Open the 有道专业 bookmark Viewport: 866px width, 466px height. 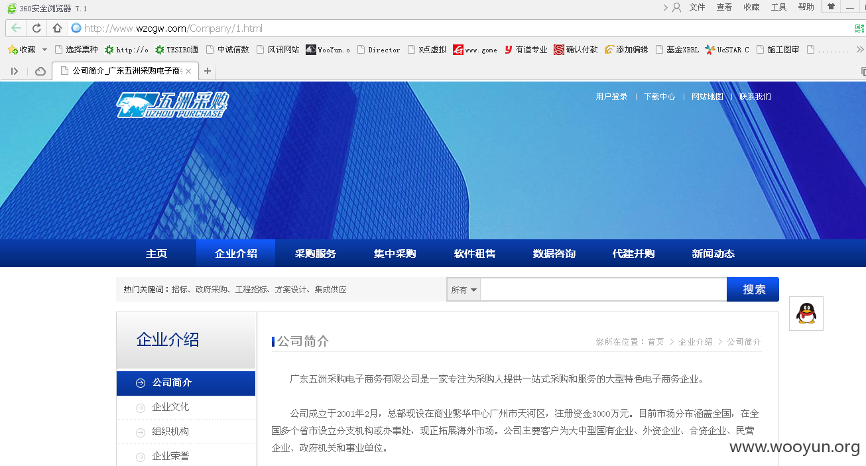[526, 50]
